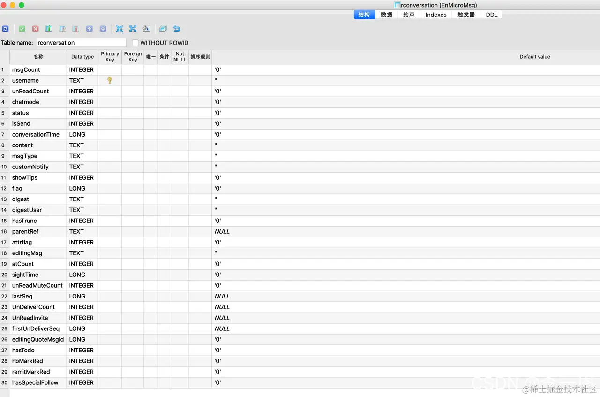Commit structure changes with green checkmark
The height and width of the screenshot is (397, 600).
click(22, 29)
